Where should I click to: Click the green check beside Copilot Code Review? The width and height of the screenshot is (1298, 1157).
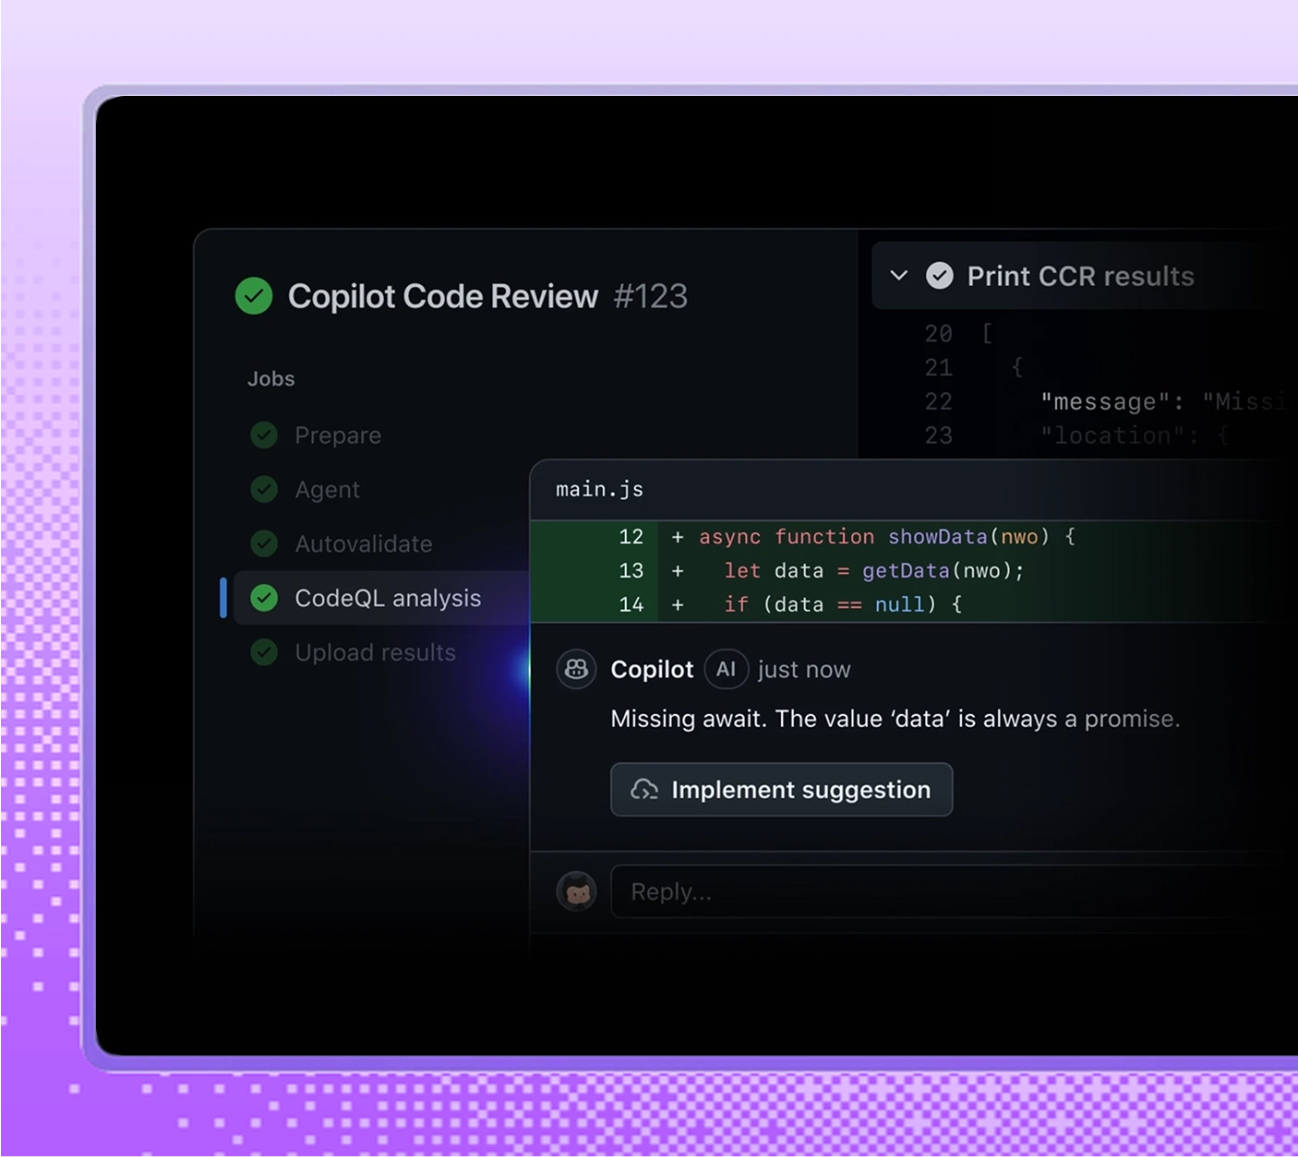254,296
